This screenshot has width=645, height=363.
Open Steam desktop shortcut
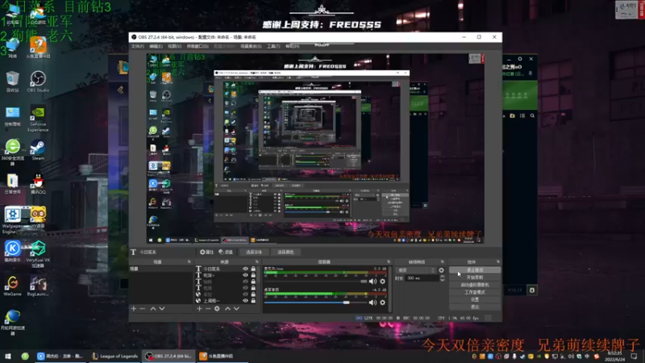click(x=38, y=150)
